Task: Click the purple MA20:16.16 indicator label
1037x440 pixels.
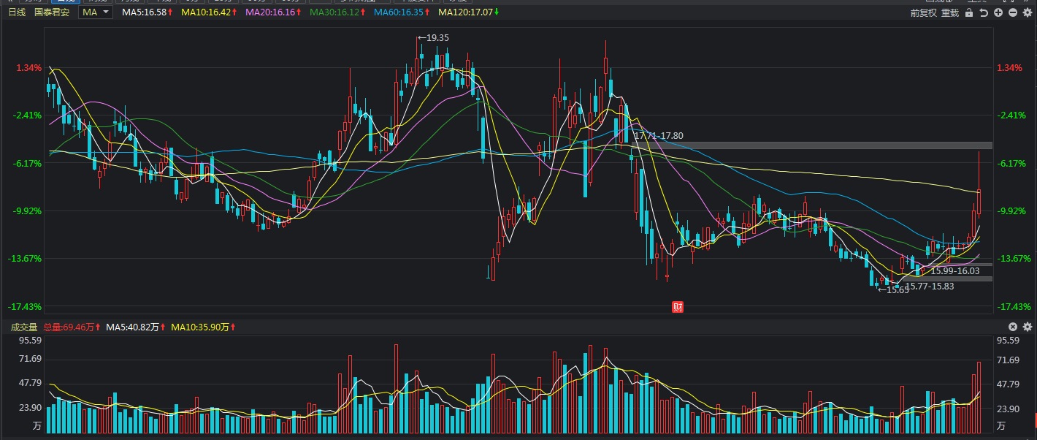Action: (273, 12)
